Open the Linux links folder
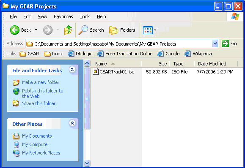 coord(53,54)
